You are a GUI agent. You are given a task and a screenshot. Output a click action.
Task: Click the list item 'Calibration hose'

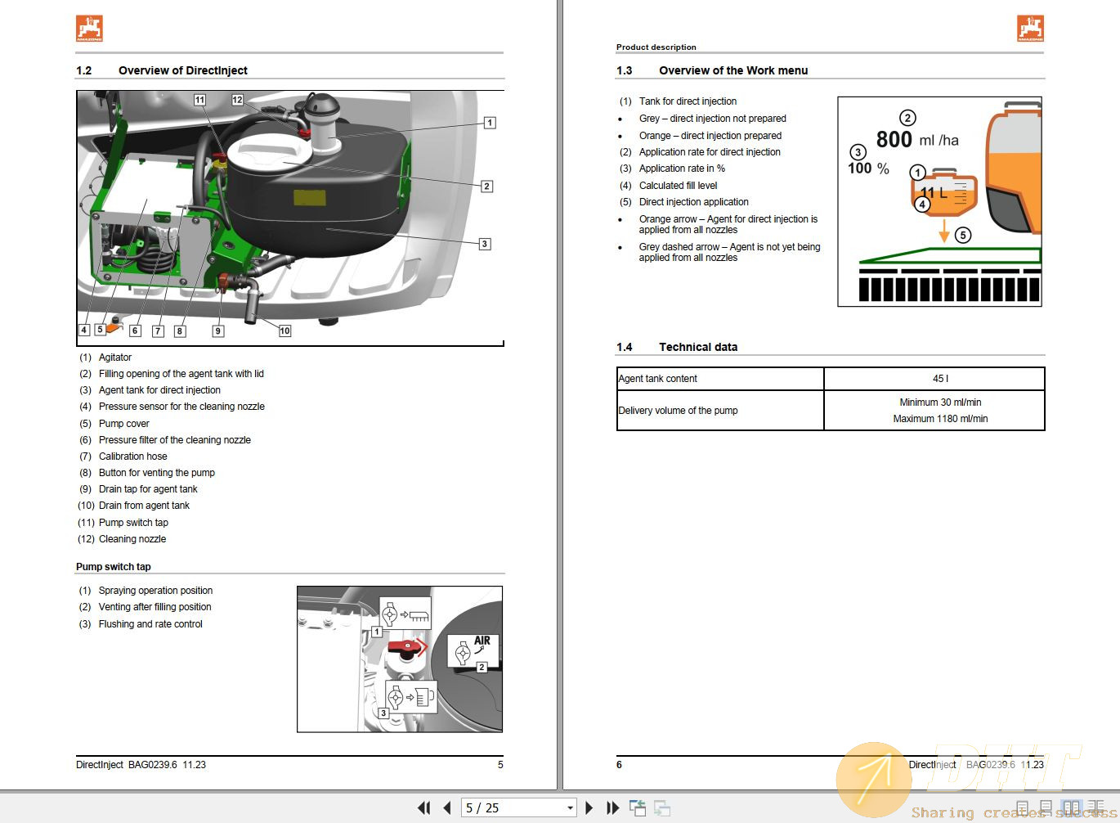(133, 456)
